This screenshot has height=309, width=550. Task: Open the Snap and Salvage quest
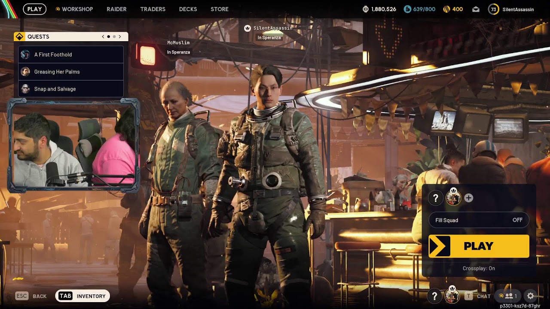71,89
